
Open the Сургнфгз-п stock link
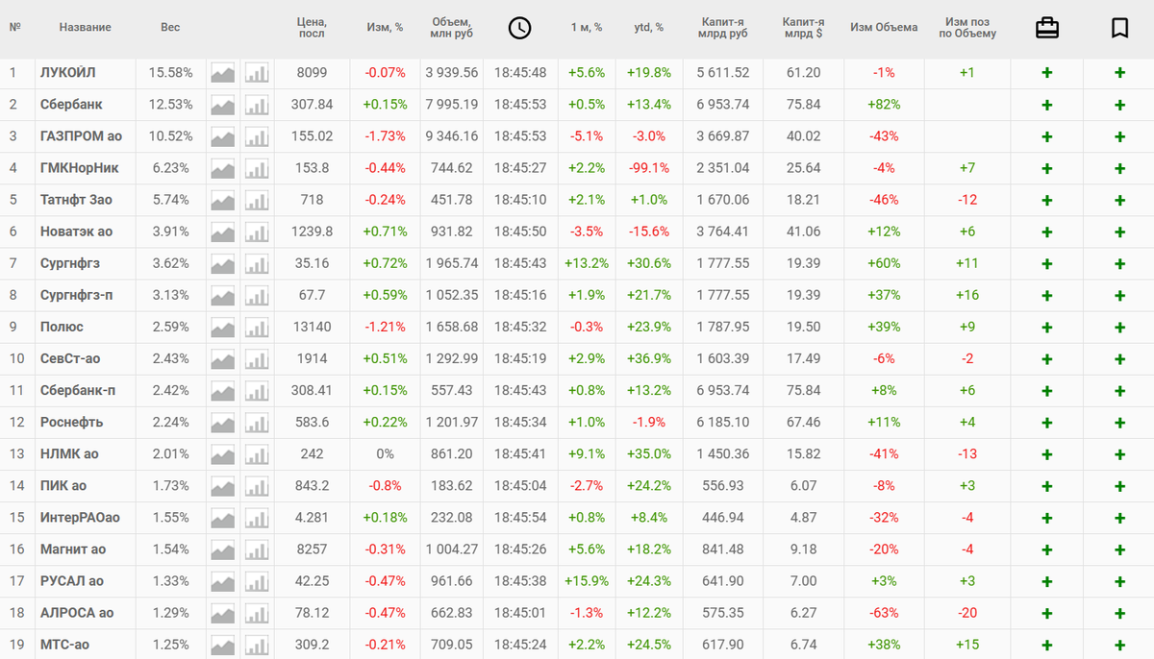tap(76, 295)
